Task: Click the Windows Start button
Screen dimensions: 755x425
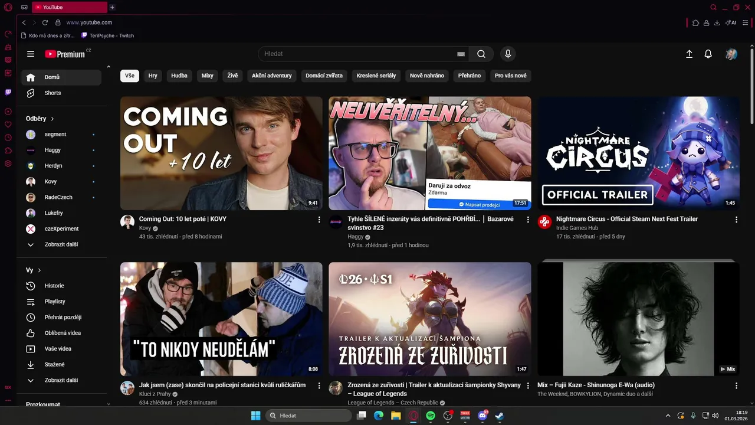Action: coord(255,416)
